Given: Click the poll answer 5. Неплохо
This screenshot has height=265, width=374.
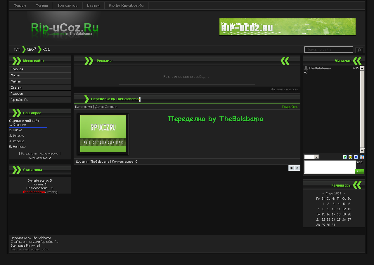Looking at the screenshot, I should [18, 147].
